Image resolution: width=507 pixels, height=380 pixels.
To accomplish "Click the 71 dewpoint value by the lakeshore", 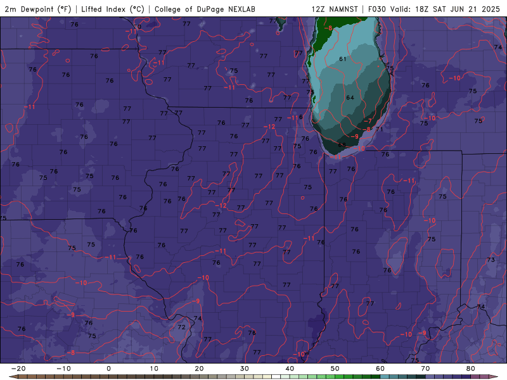I will 379,129.
